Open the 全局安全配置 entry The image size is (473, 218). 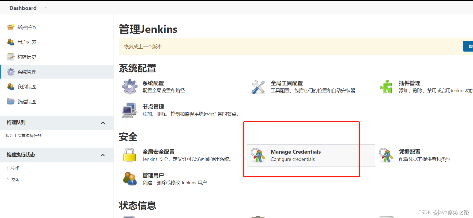click(158, 152)
